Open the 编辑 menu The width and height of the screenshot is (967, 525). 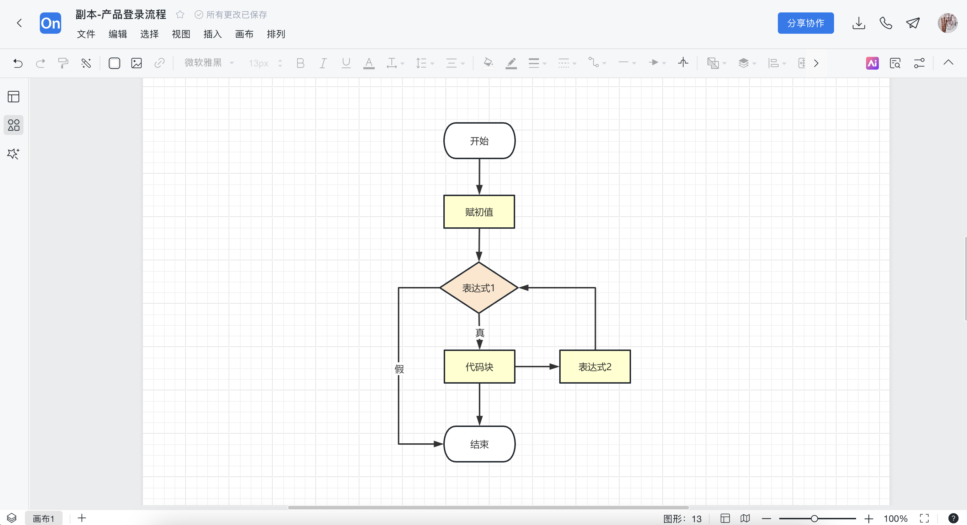[118, 34]
